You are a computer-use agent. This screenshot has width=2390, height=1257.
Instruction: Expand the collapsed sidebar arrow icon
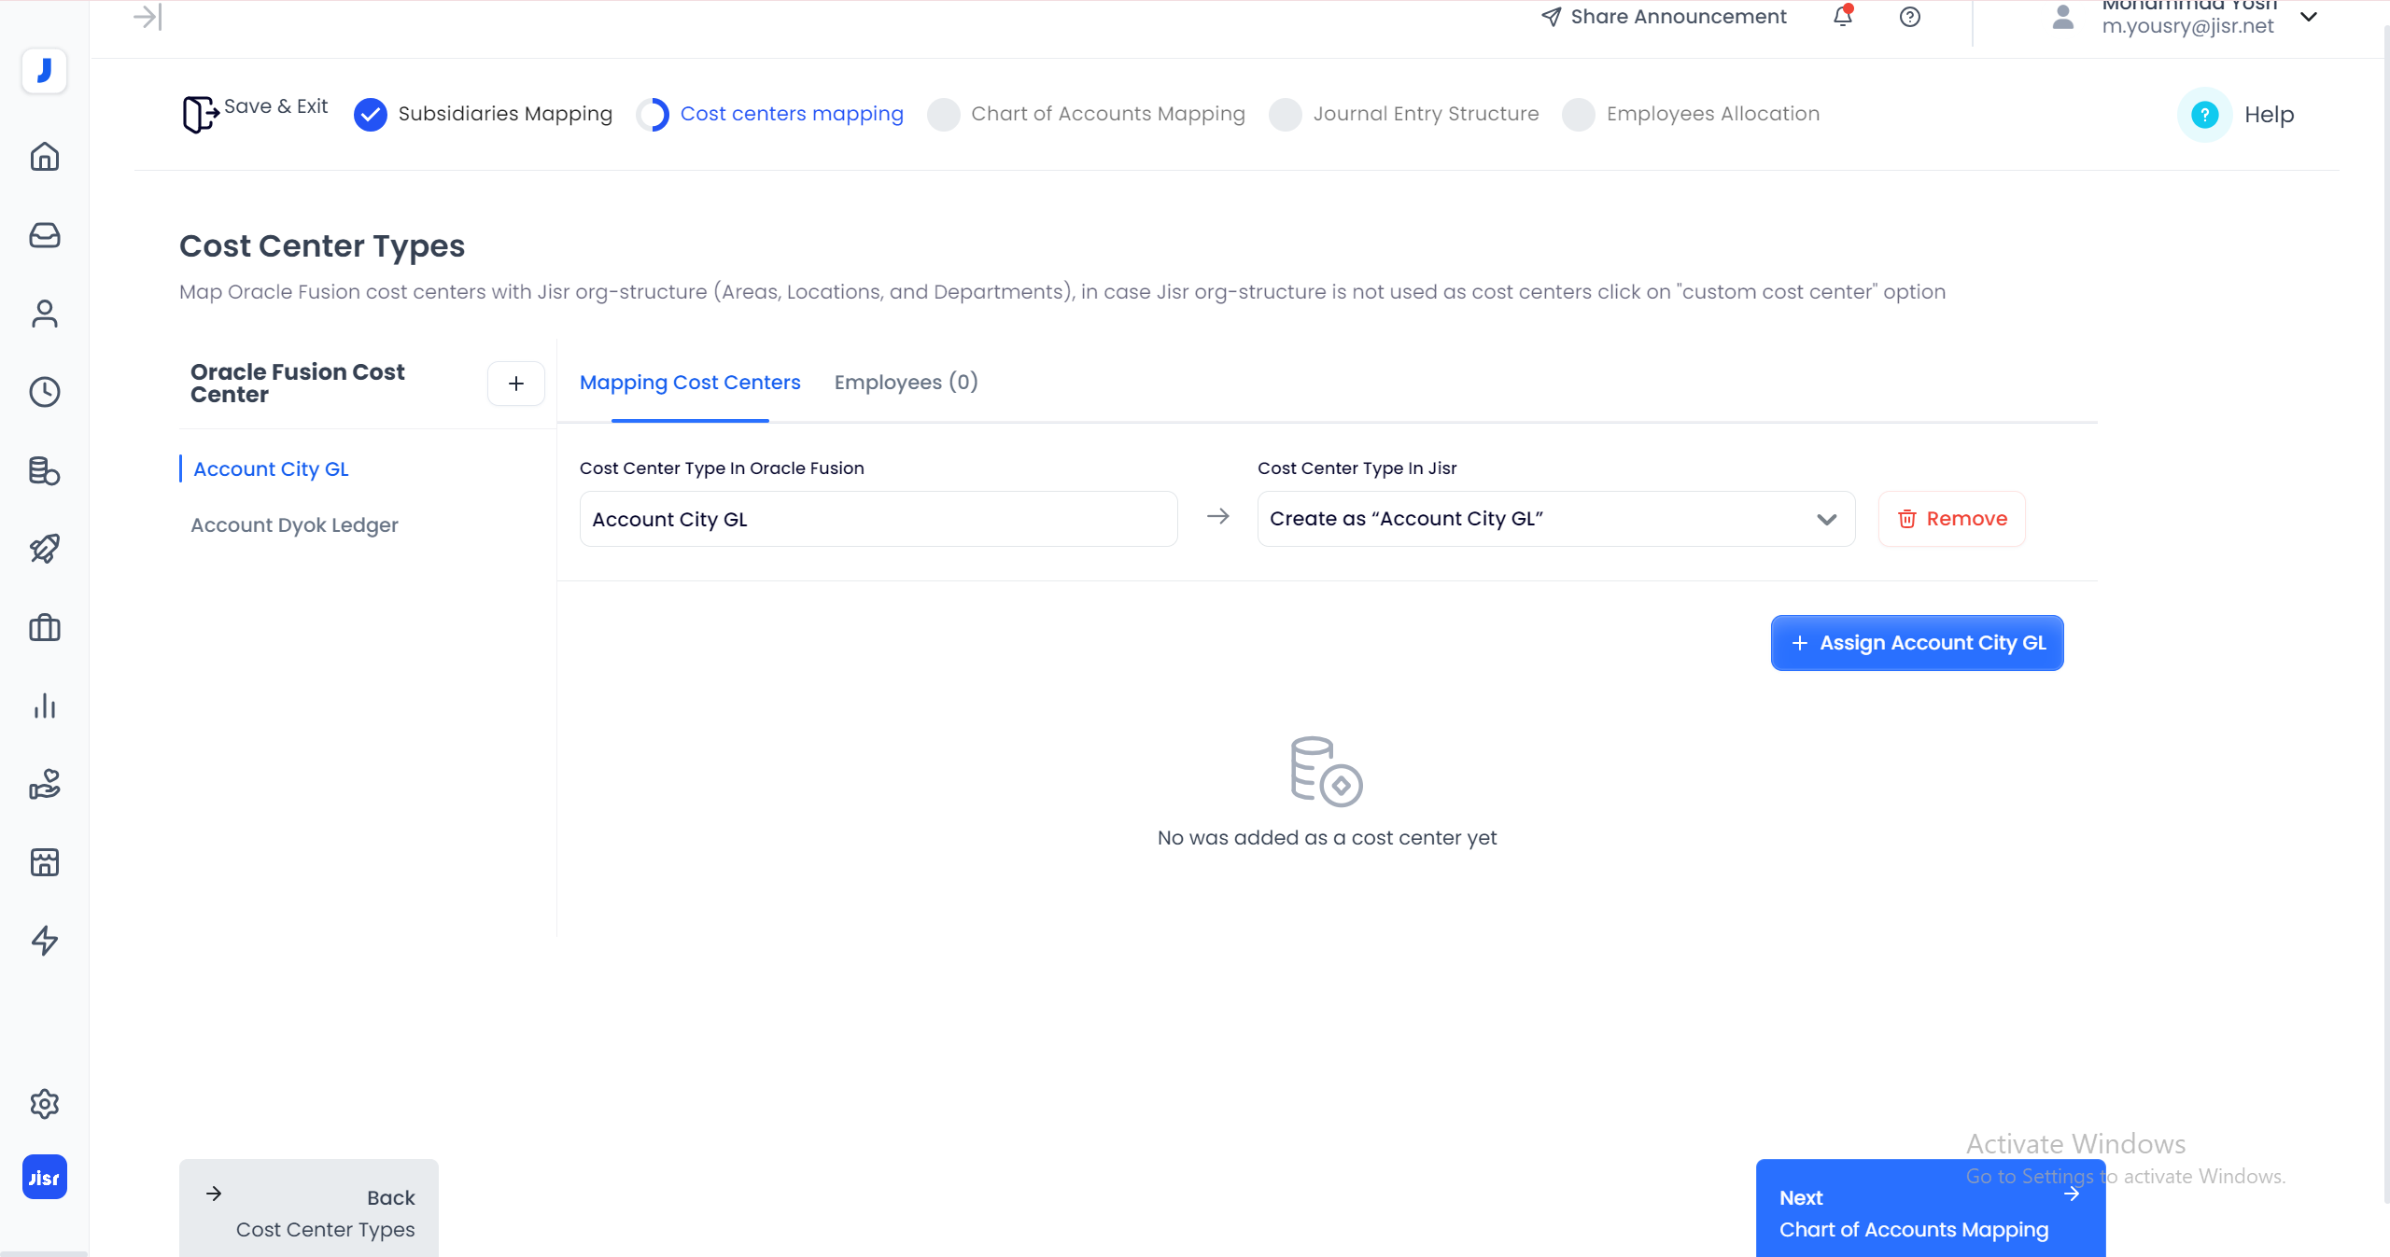(x=148, y=17)
